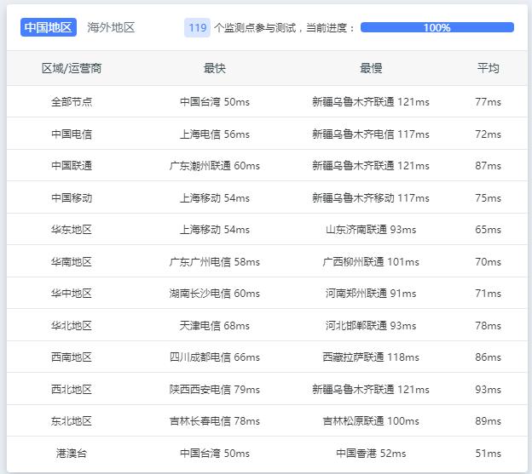Click 广东潮州联通 60ms cell
This screenshot has width=532, height=474.
[x=215, y=166]
